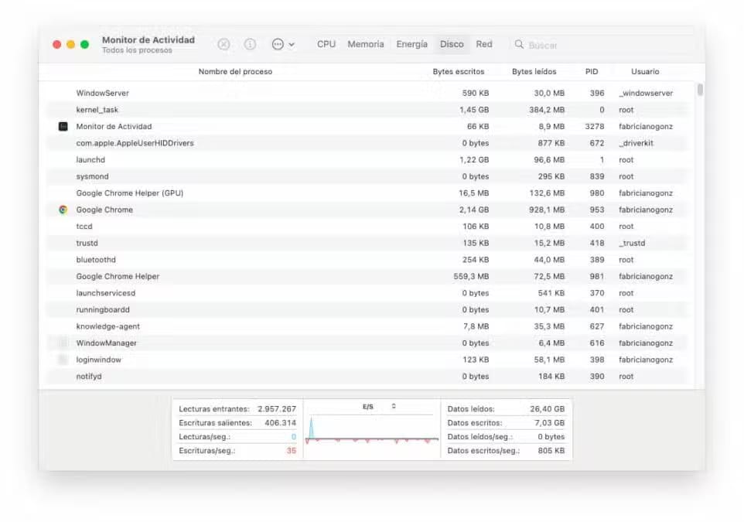Click the _windowserver user cell
744x522 pixels.
pyautogui.click(x=646, y=93)
